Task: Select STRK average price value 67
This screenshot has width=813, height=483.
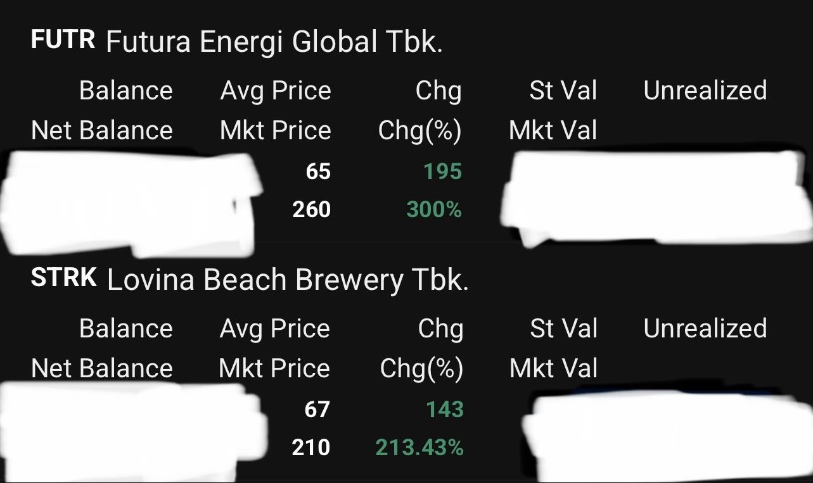Action: pyautogui.click(x=317, y=410)
